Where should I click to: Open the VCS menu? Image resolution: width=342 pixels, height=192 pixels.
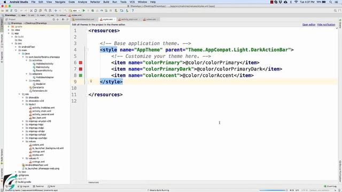click(x=132, y=2)
